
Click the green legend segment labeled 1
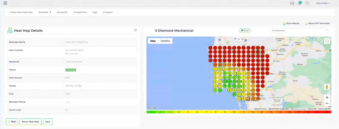151,112
